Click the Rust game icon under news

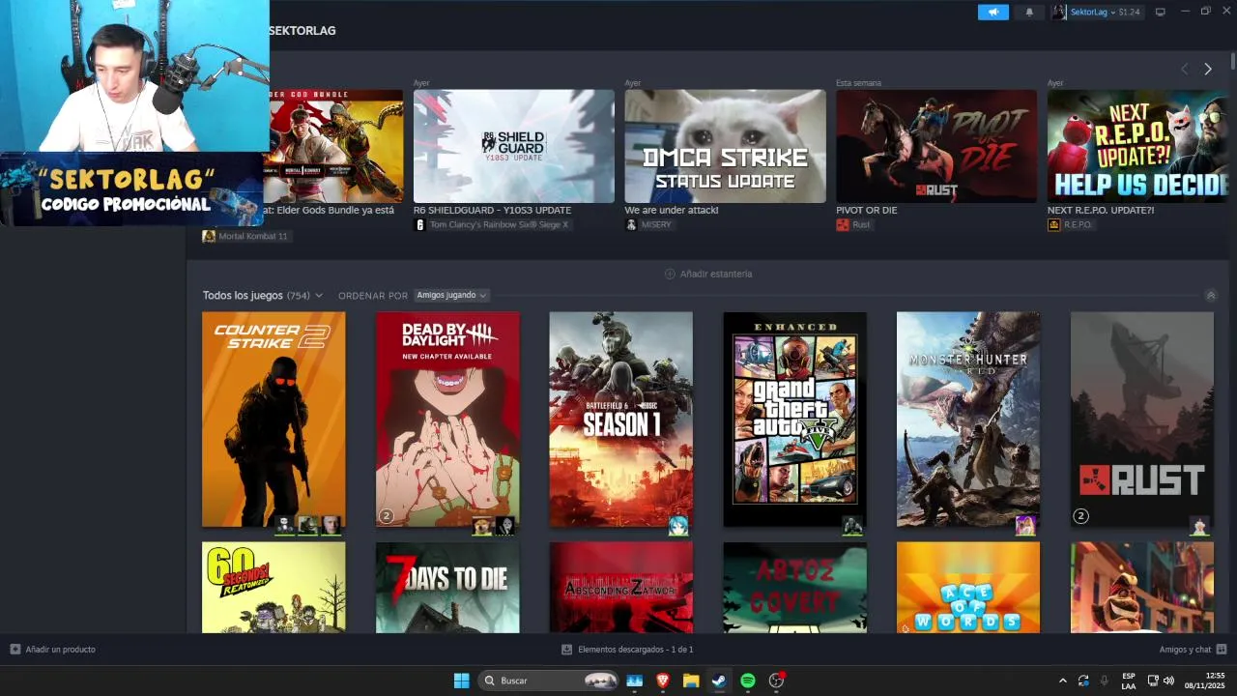point(843,224)
